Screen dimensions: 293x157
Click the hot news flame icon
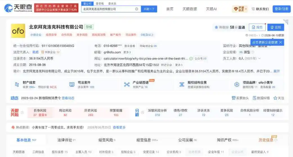13,127
